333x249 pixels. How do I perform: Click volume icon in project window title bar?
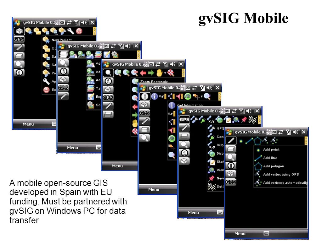84,23
